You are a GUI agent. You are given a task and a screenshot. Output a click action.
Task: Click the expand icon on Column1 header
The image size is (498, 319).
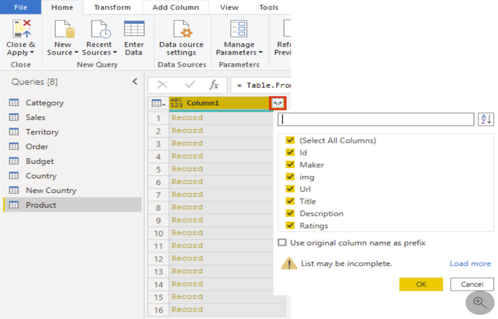pos(278,103)
